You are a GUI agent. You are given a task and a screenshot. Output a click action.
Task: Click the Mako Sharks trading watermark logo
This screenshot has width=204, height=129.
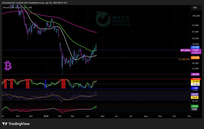tap(112, 19)
